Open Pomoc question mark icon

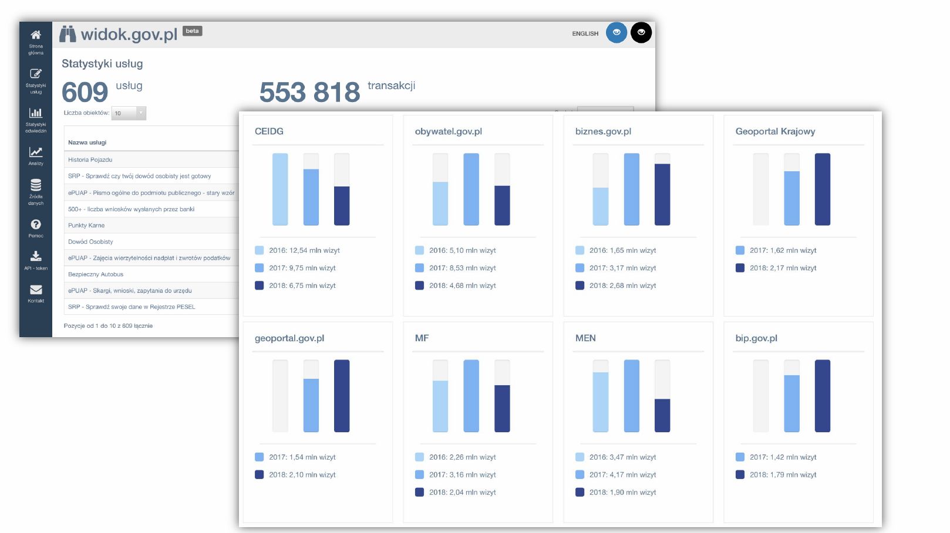coord(36,224)
